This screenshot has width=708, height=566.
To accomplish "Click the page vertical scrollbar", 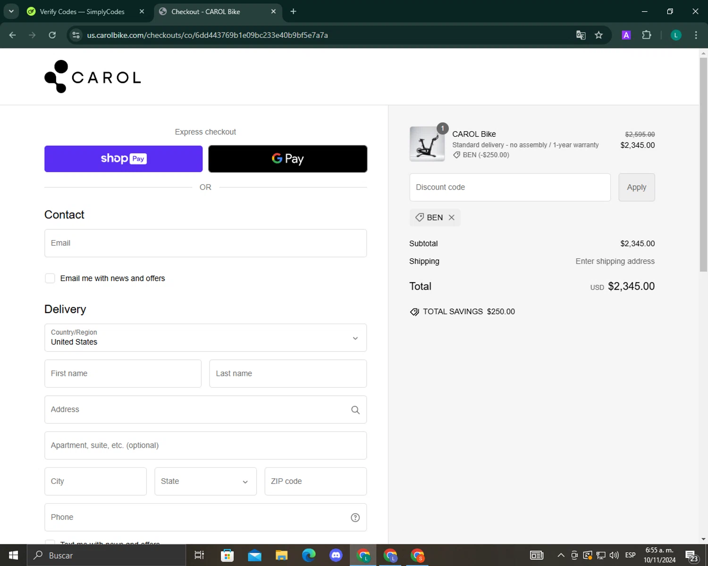I will 703,165.
